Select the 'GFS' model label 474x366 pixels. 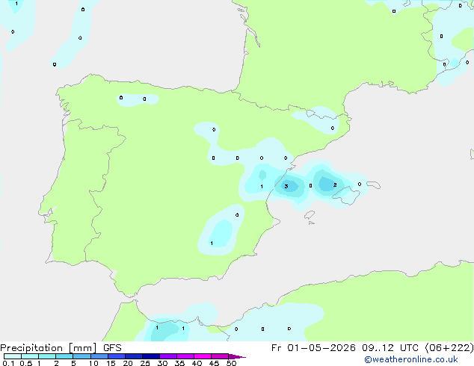click(x=112, y=348)
